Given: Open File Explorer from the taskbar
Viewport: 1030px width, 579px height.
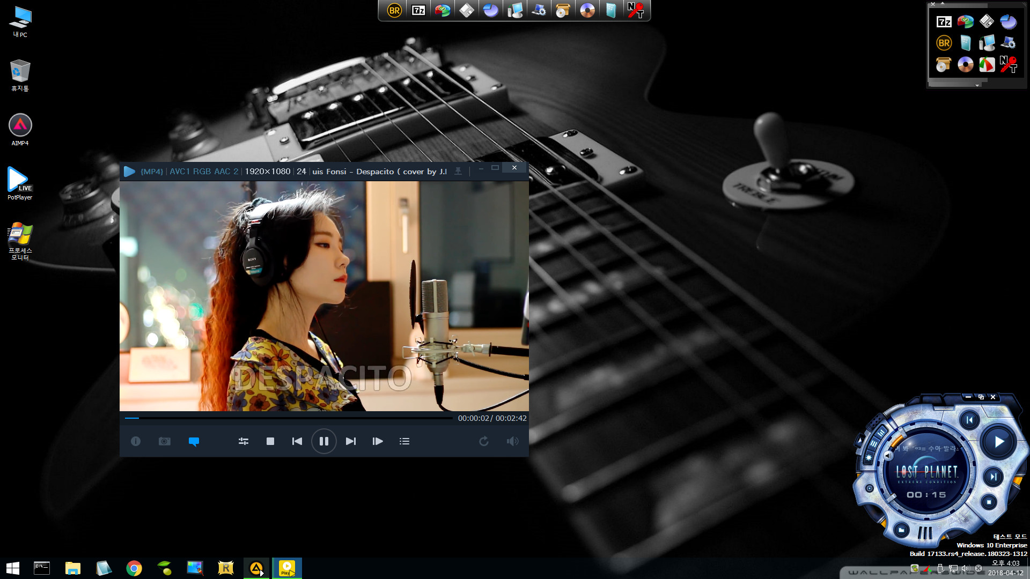Looking at the screenshot, I should coord(73,568).
